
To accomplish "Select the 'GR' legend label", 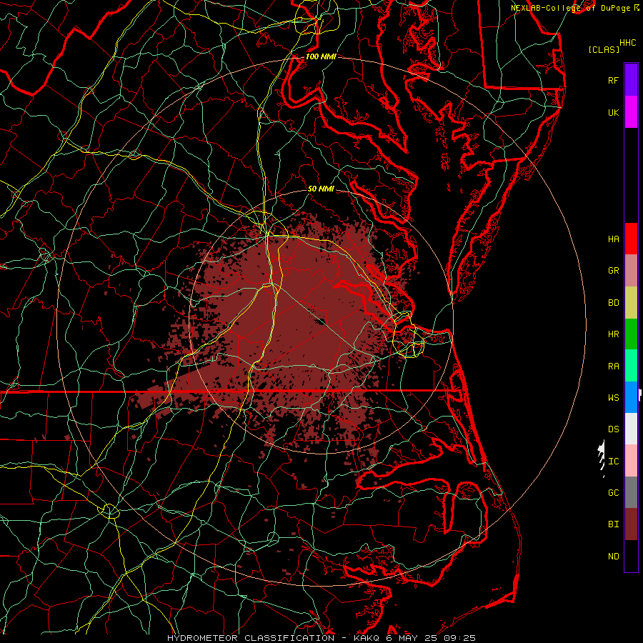I will click(613, 271).
